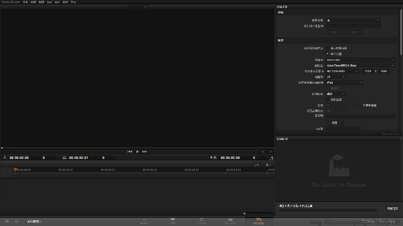The image size is (403, 226).
Task: Skip to the first frame in viewer
Action: 130,151
